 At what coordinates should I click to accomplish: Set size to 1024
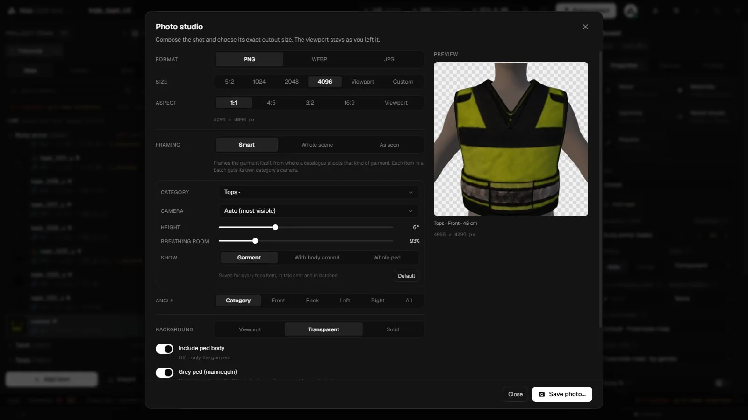[x=259, y=82]
